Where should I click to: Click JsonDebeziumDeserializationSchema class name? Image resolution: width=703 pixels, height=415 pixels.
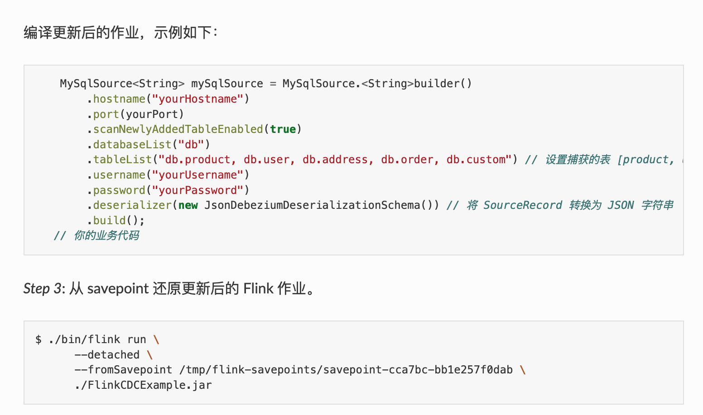313,205
